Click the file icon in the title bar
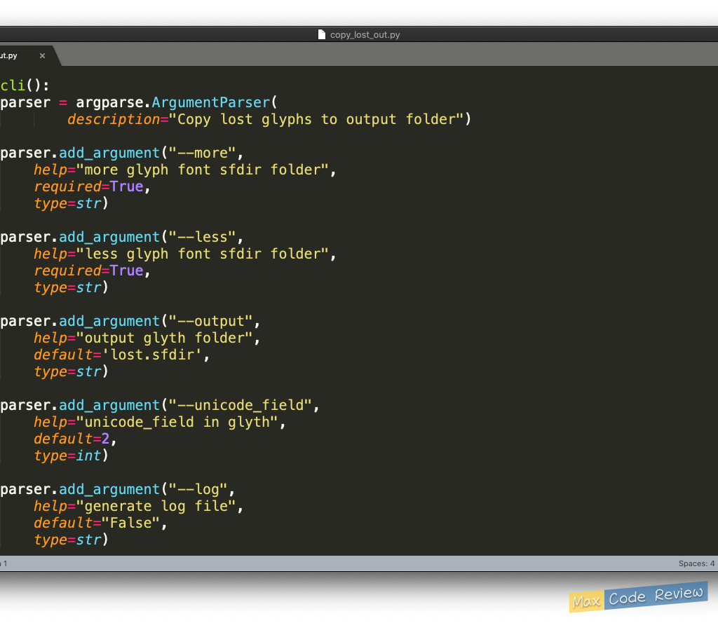The image size is (718, 623). [x=322, y=34]
